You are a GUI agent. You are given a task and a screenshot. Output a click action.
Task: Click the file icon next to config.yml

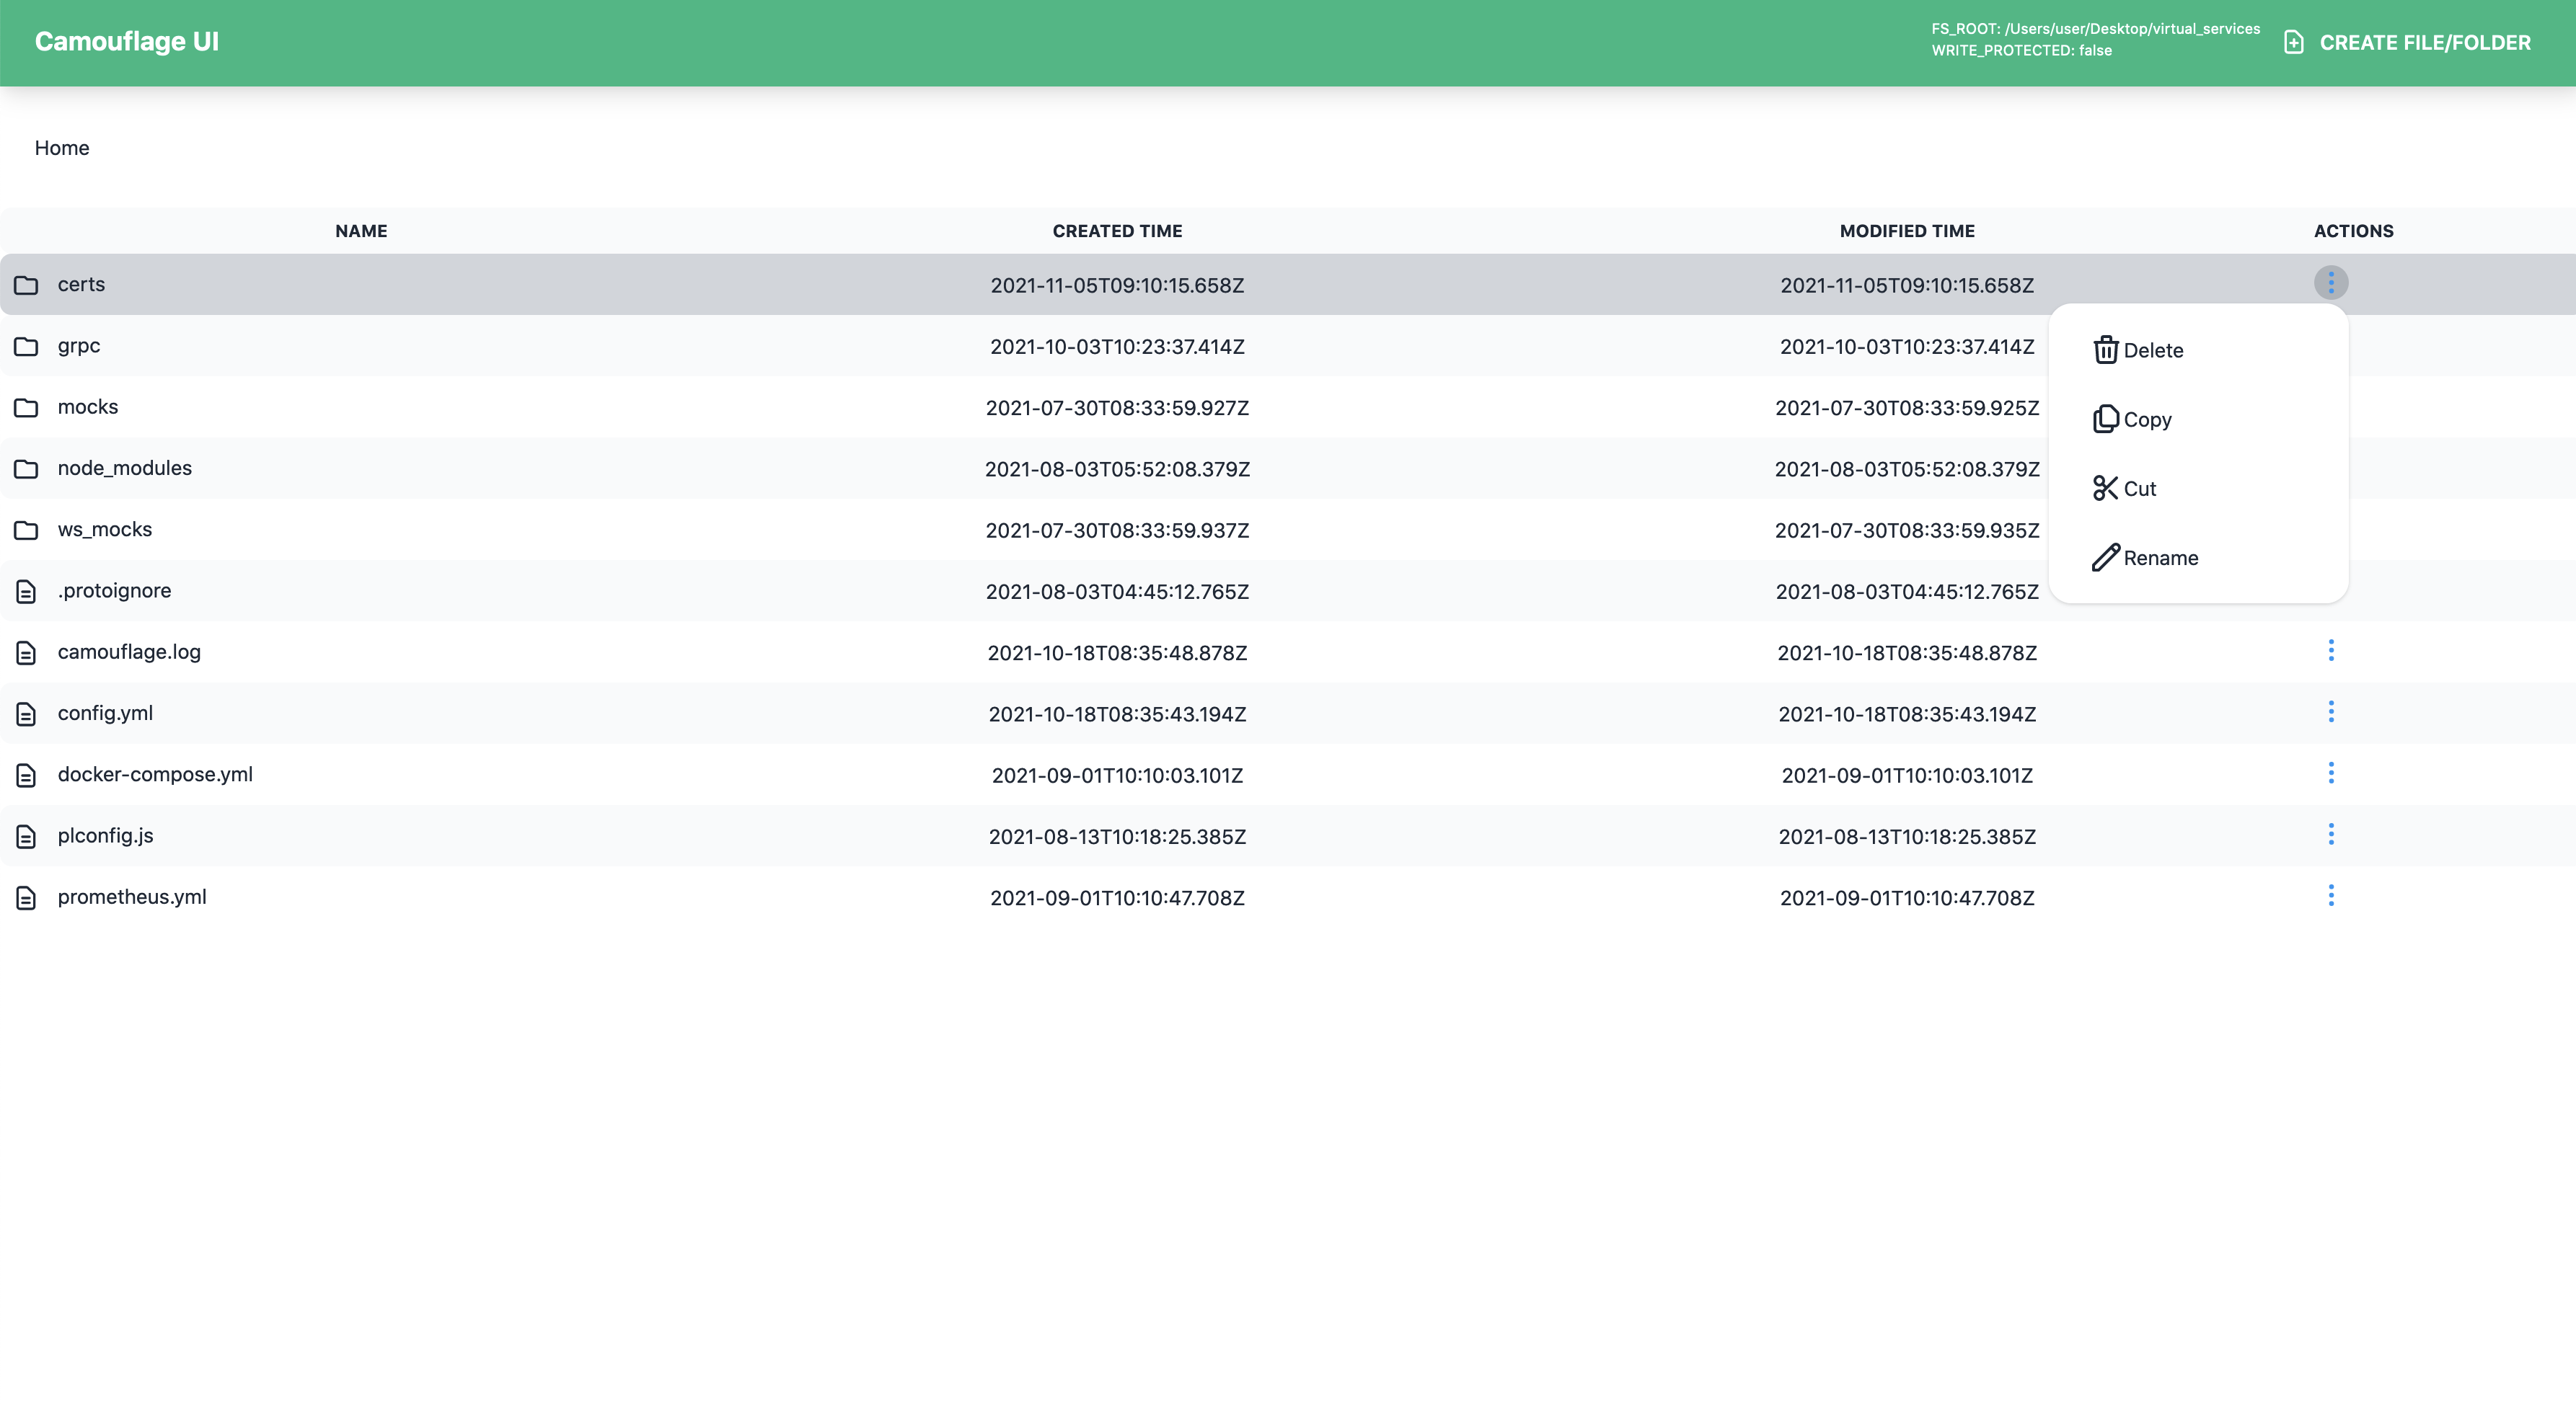pyautogui.click(x=26, y=714)
